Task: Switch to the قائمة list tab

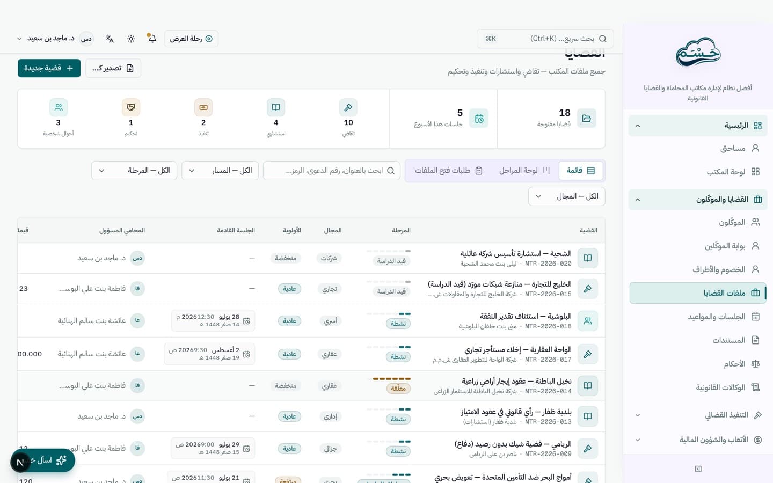Action: (581, 170)
